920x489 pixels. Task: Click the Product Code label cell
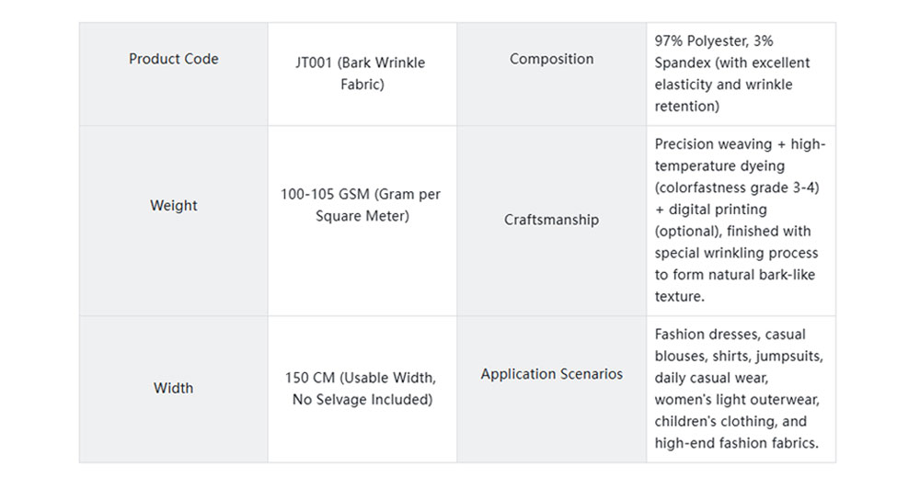pyautogui.click(x=173, y=59)
